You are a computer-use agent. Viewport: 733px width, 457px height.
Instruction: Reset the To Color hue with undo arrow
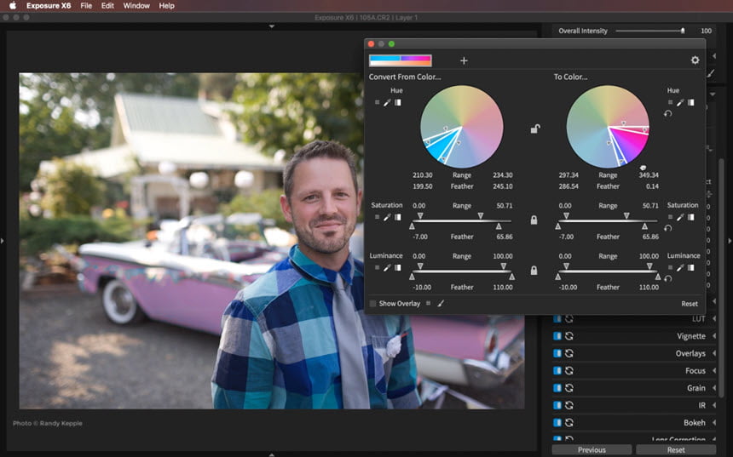click(x=667, y=113)
